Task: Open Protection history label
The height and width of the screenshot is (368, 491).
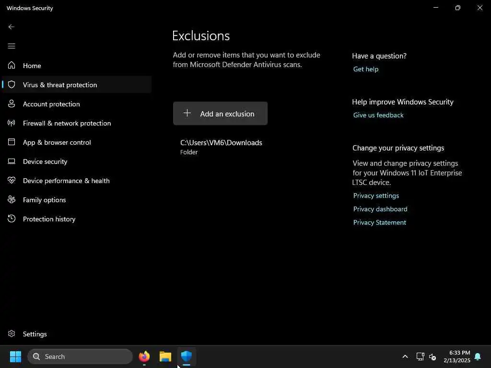Action: [49, 219]
